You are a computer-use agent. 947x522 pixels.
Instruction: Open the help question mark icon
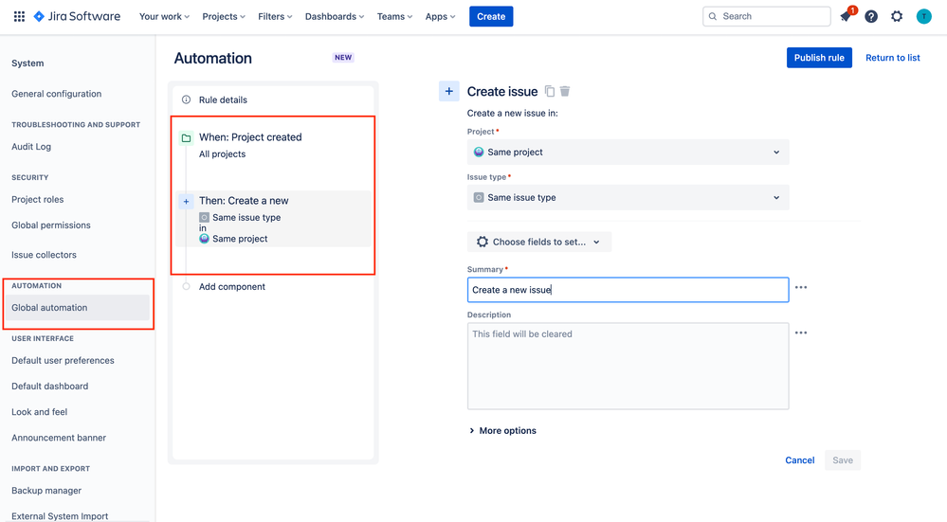871,16
